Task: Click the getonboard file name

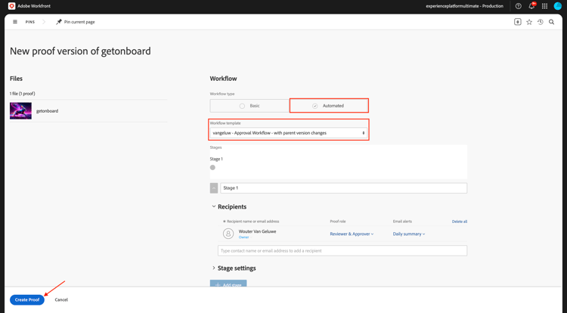Action: [47, 111]
